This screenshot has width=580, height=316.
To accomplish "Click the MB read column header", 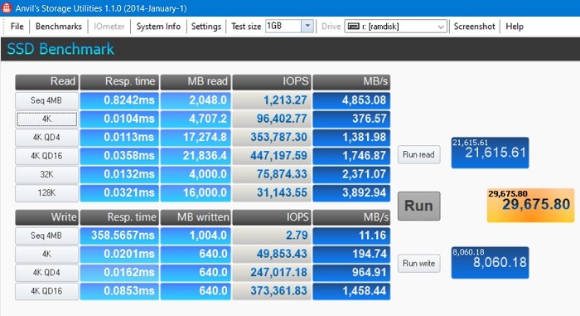I will (x=196, y=82).
